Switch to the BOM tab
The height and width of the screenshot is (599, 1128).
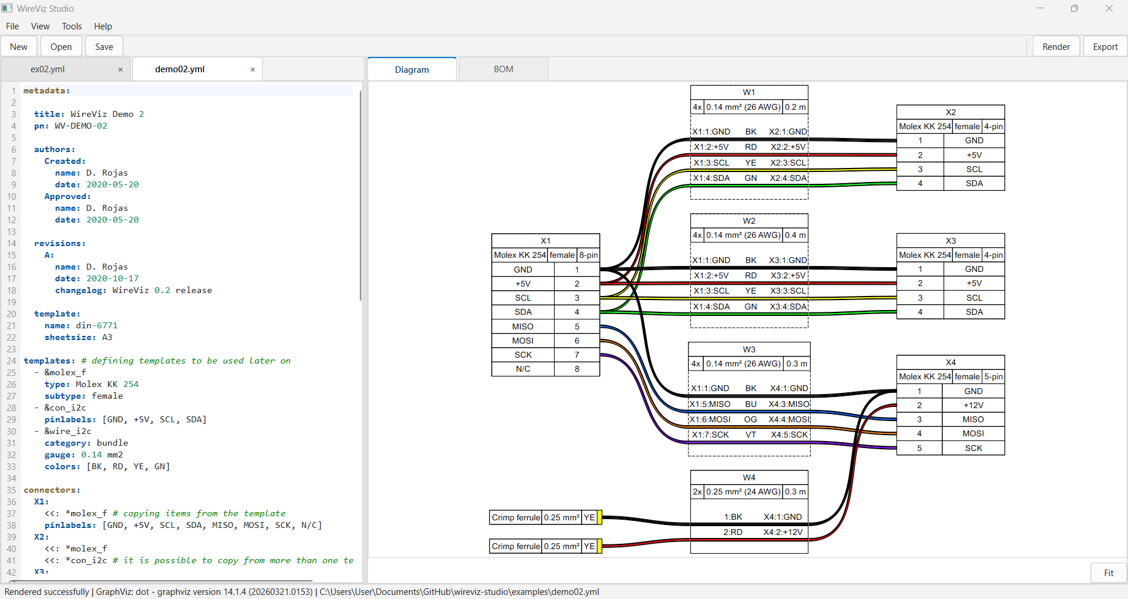(x=503, y=69)
